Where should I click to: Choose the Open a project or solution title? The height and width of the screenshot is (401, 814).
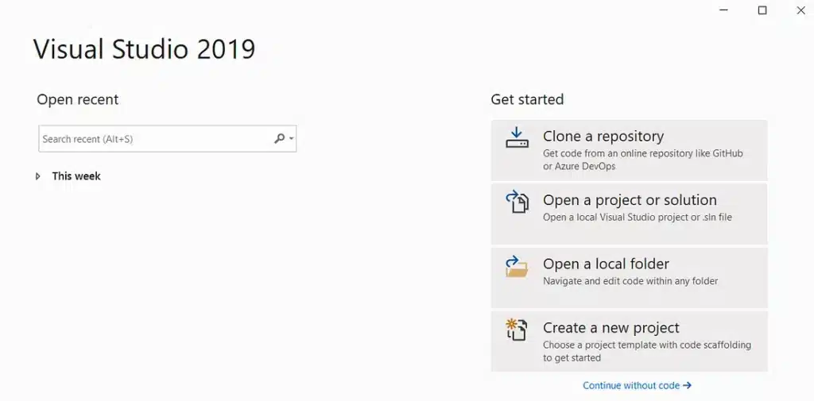point(630,200)
